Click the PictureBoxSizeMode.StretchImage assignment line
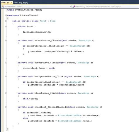139x132 pixels. click(64, 115)
